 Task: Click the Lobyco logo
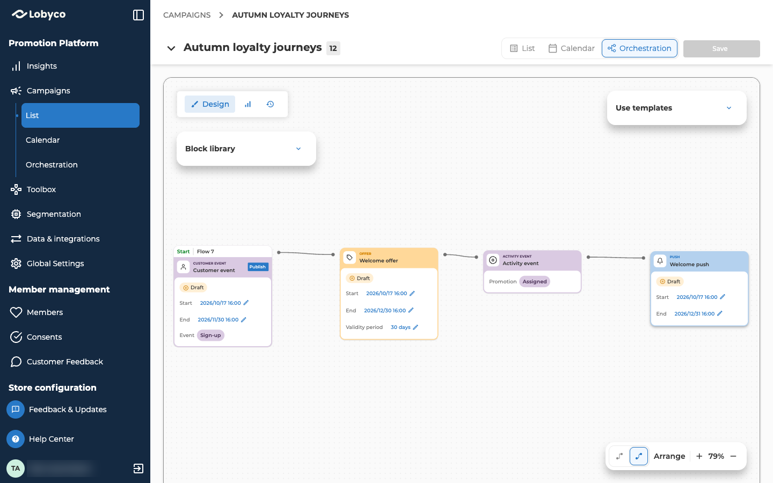39,14
